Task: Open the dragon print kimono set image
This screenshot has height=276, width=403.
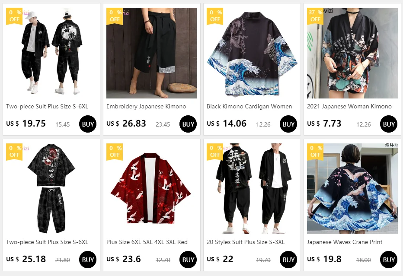Action: [51, 188]
